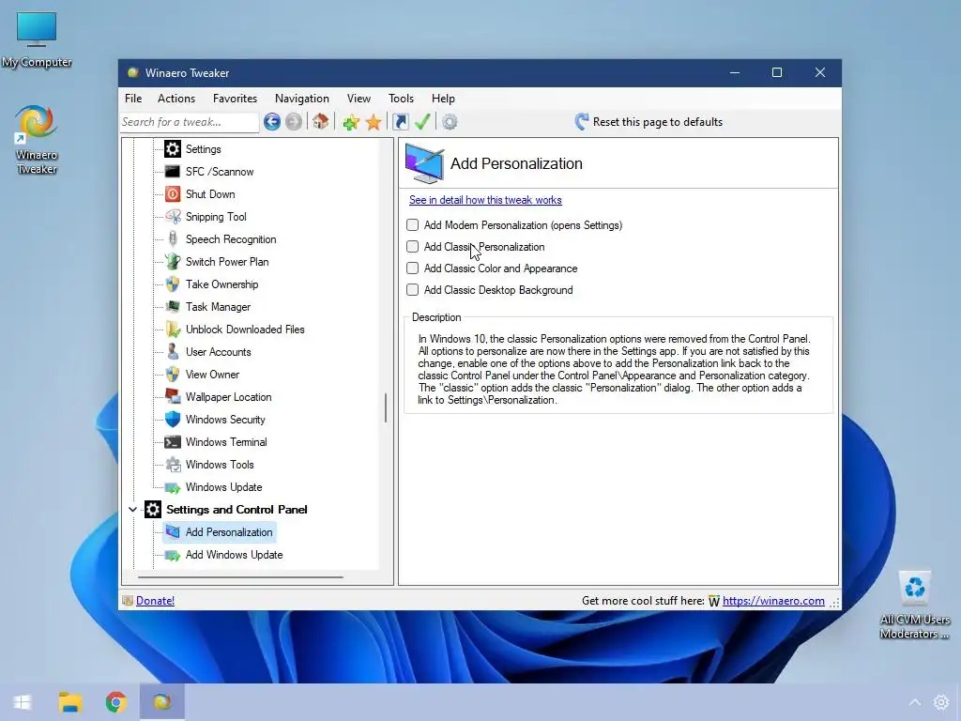Select the Speech Recognition microphone icon
Viewport: 961px width, 721px height.
coord(173,239)
